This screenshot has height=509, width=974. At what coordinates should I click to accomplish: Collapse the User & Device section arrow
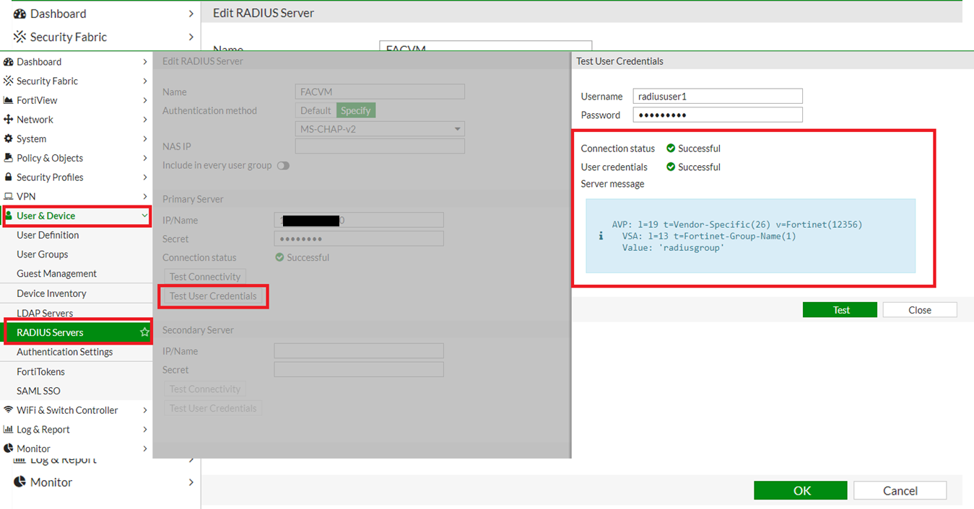click(144, 216)
